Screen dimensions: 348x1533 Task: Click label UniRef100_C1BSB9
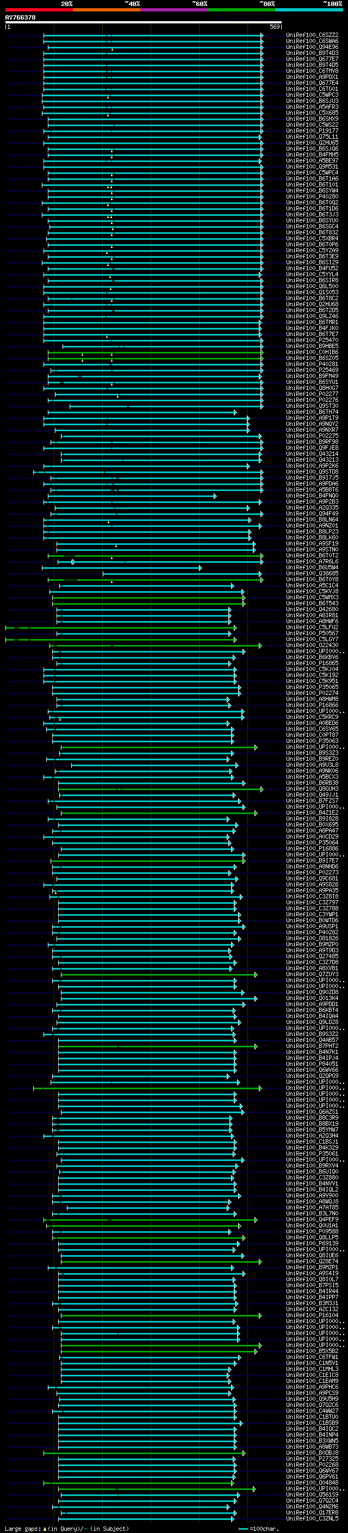312,1423
